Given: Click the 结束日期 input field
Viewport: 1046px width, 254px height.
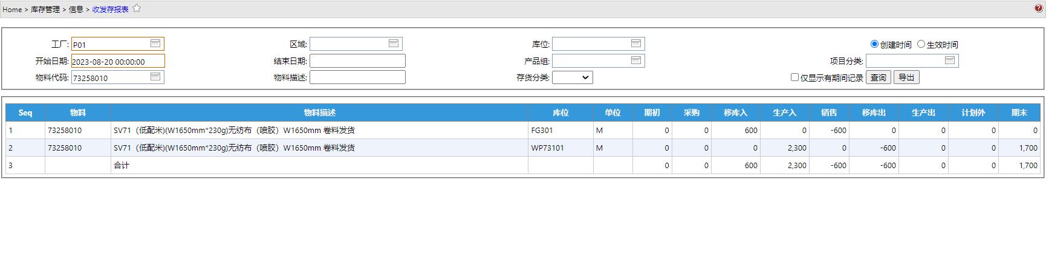Looking at the screenshot, I should 357,61.
